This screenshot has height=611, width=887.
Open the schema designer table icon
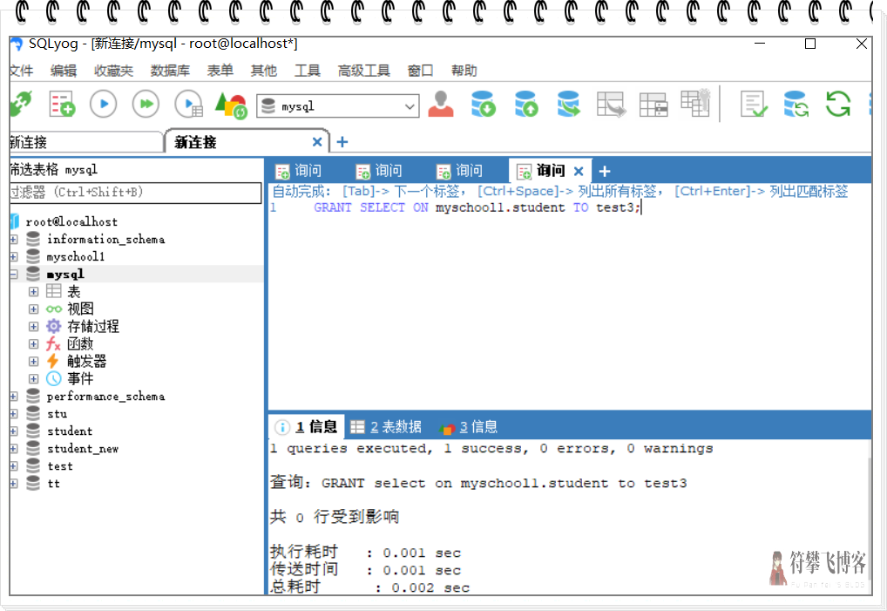click(653, 104)
